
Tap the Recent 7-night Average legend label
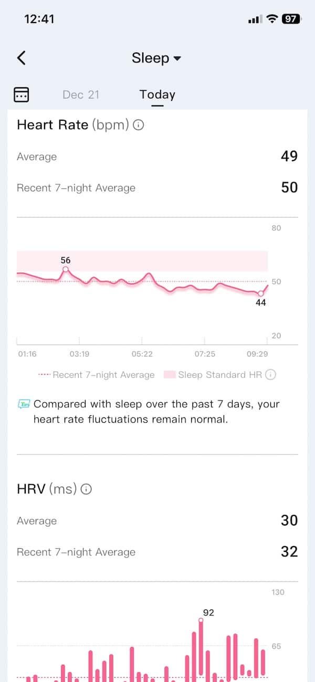(103, 375)
